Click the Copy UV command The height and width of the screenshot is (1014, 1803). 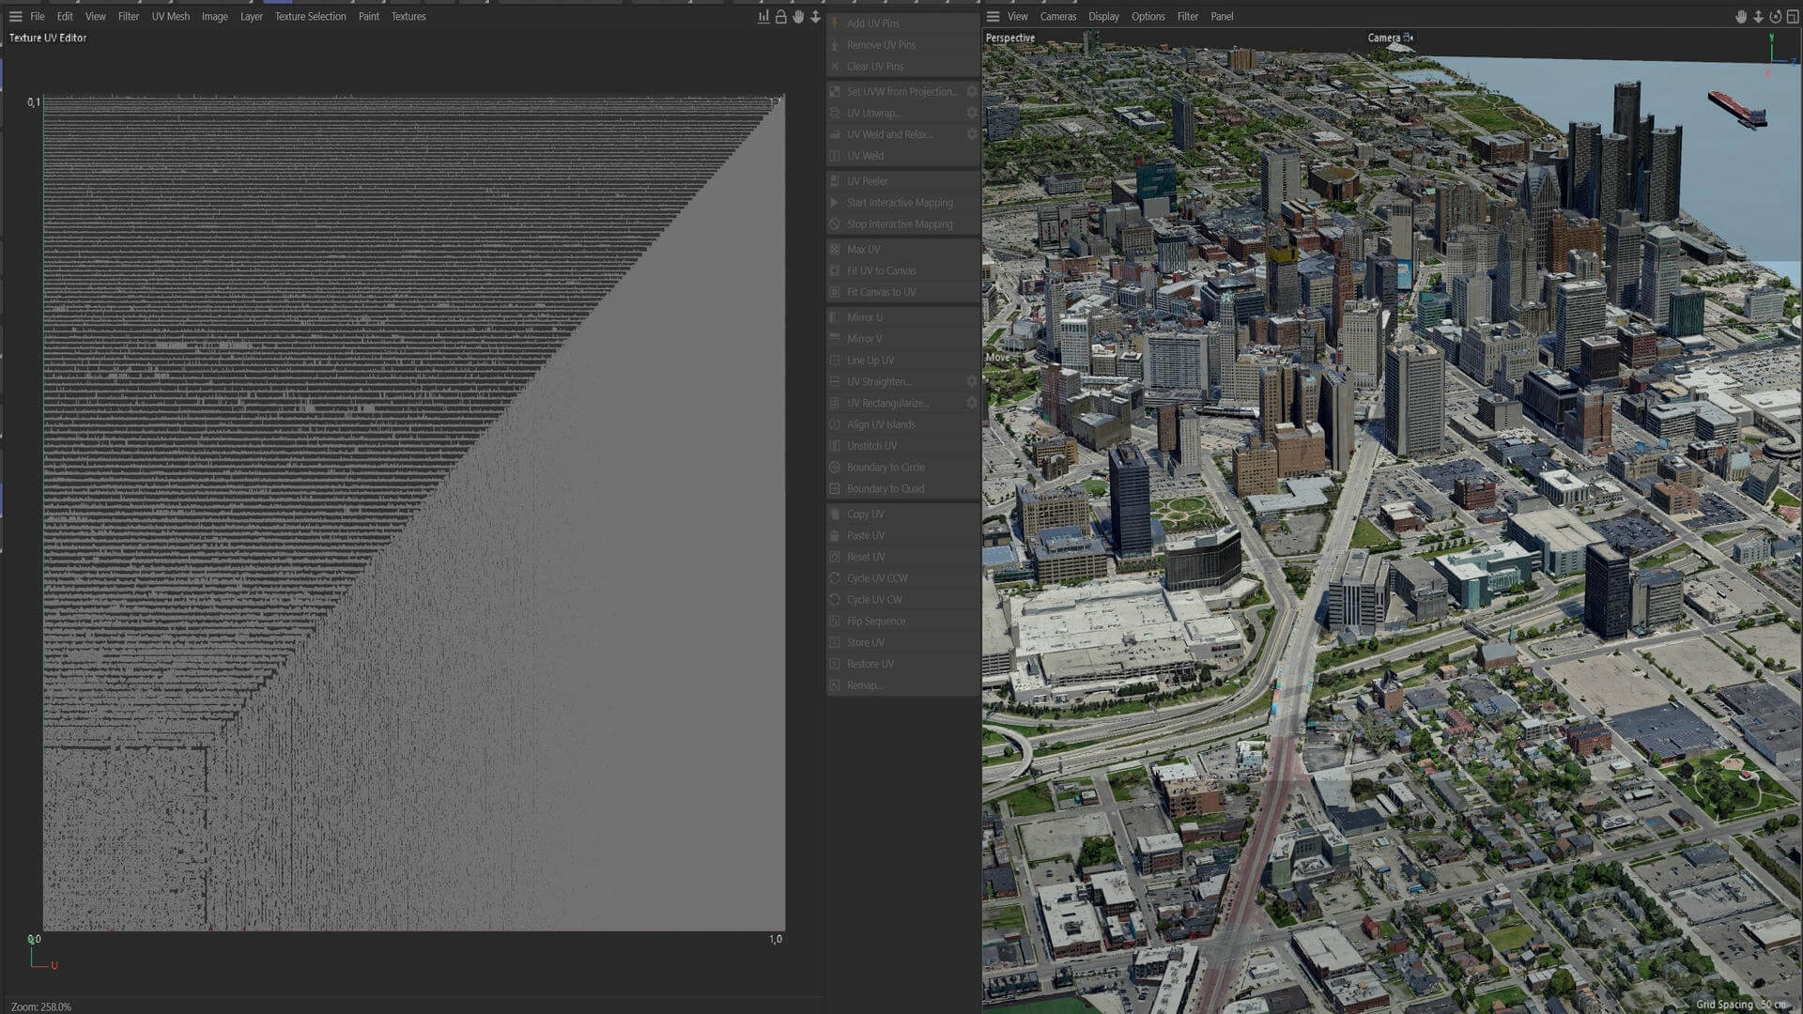tap(902, 515)
